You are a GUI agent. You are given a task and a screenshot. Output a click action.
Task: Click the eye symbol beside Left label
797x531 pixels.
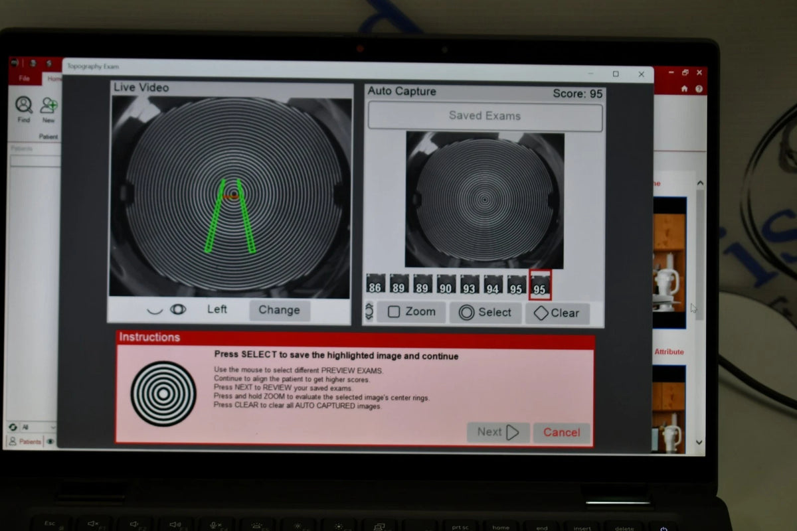tap(178, 309)
